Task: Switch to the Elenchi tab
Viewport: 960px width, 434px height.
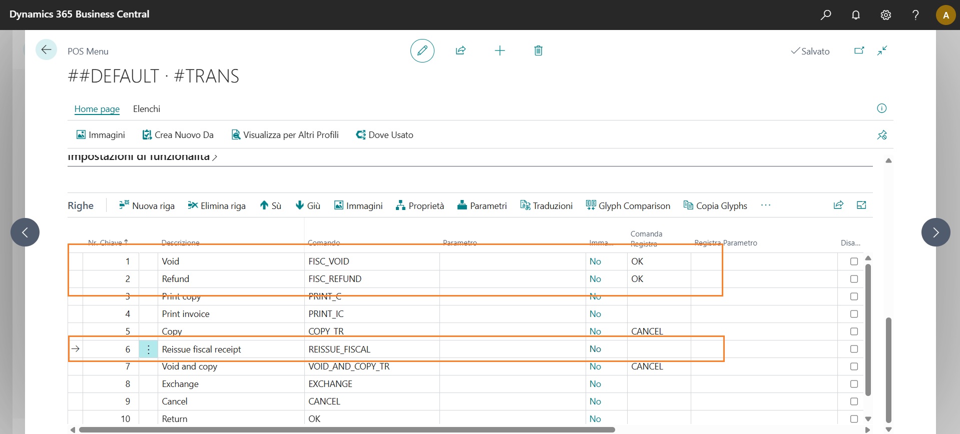Action: click(147, 109)
